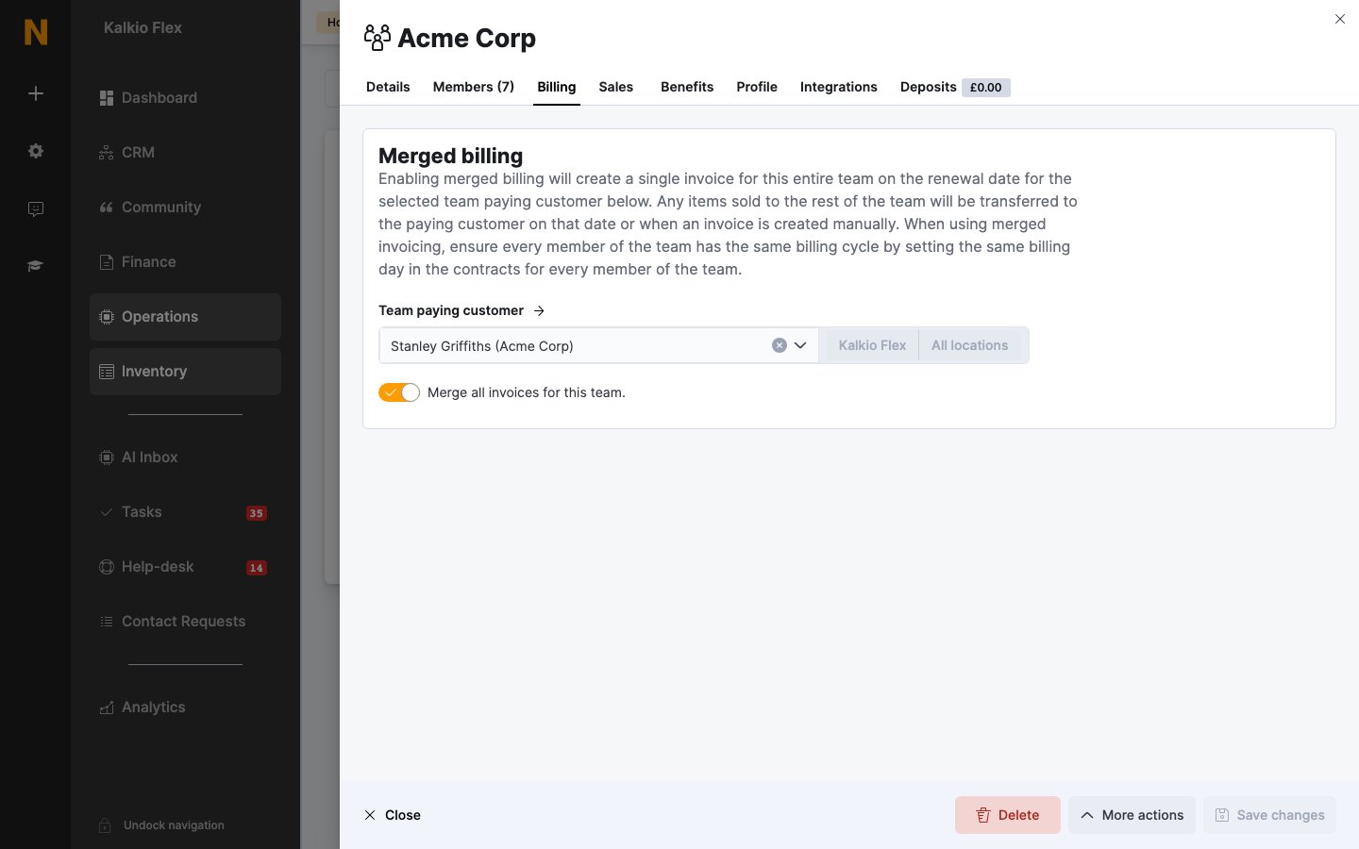Image resolution: width=1359 pixels, height=849 pixels.
Task: Click the chat feedback icon in rail
Action: (x=36, y=208)
